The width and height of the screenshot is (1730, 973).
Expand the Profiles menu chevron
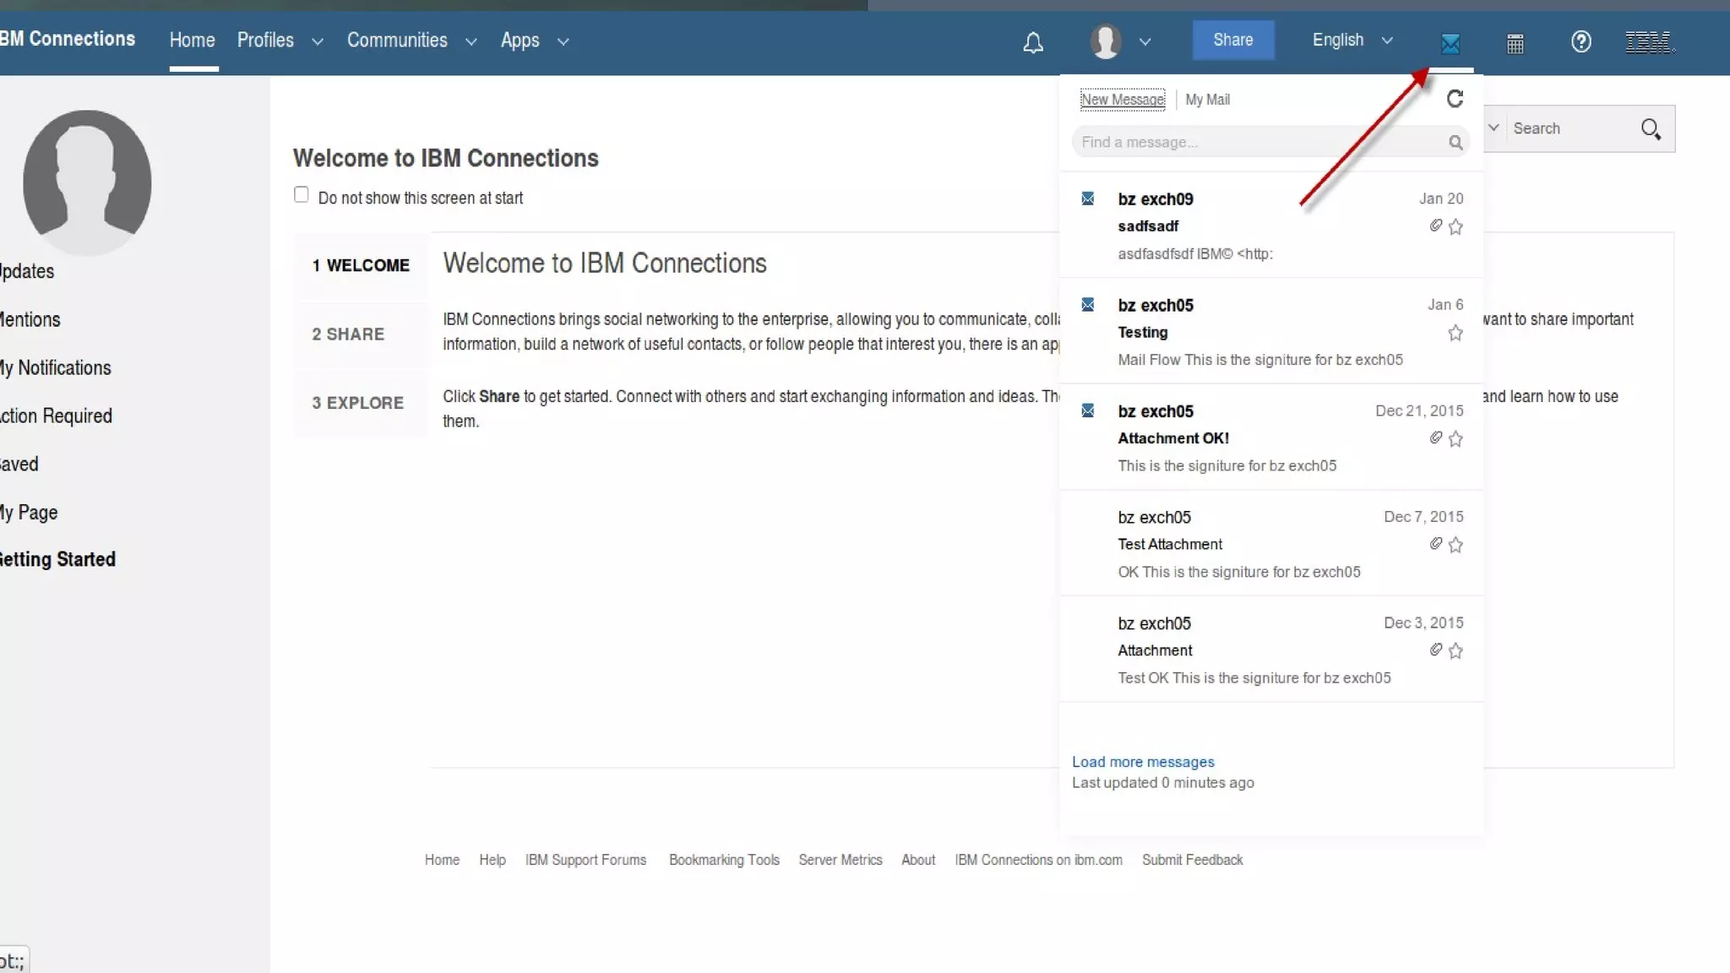pos(318,41)
